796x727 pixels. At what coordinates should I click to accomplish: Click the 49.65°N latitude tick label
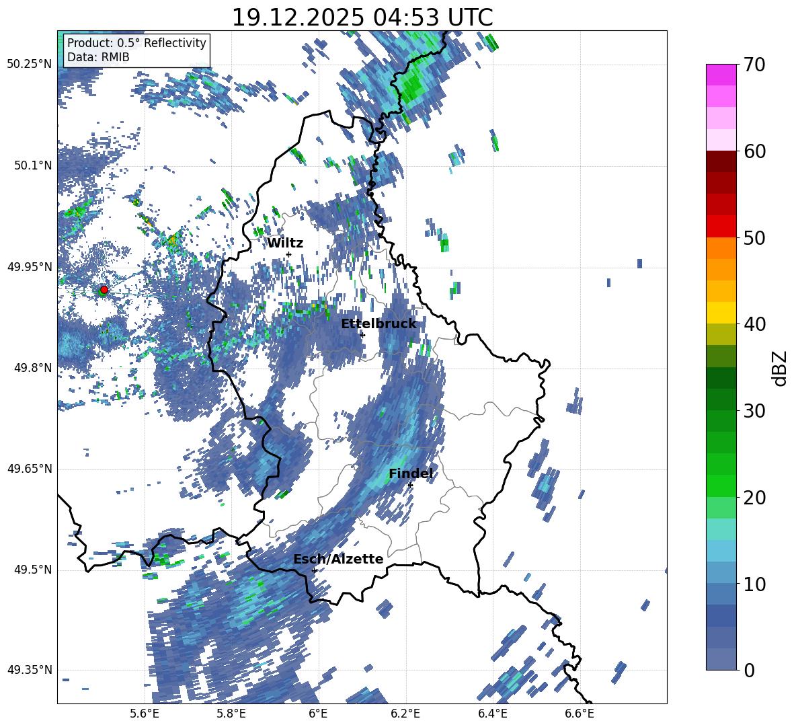click(x=30, y=469)
